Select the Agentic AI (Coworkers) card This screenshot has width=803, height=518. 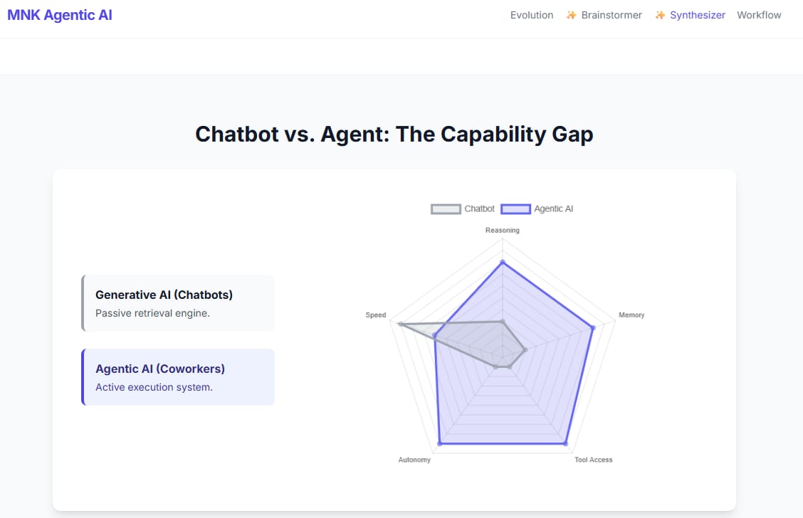tap(178, 377)
